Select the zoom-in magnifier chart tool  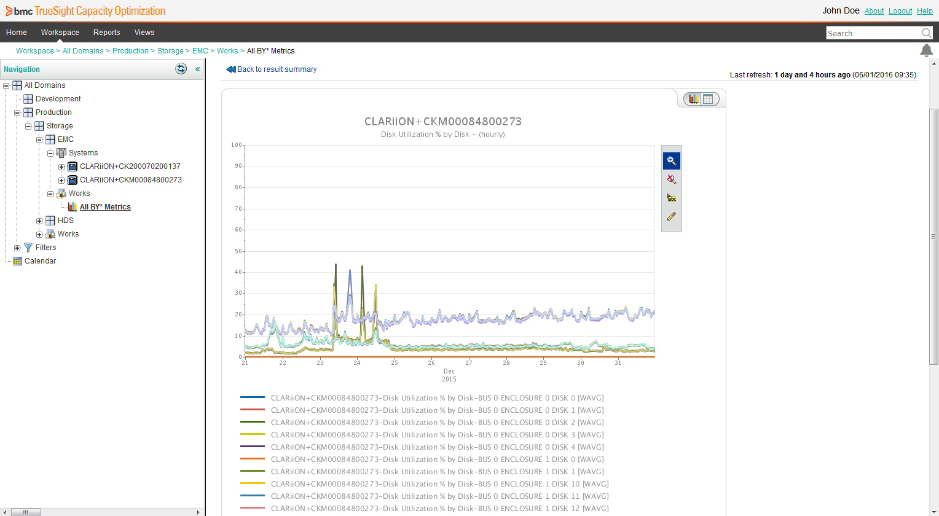(672, 161)
